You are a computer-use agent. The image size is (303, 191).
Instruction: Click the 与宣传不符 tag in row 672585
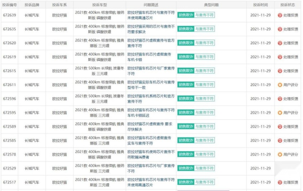tap(204, 140)
